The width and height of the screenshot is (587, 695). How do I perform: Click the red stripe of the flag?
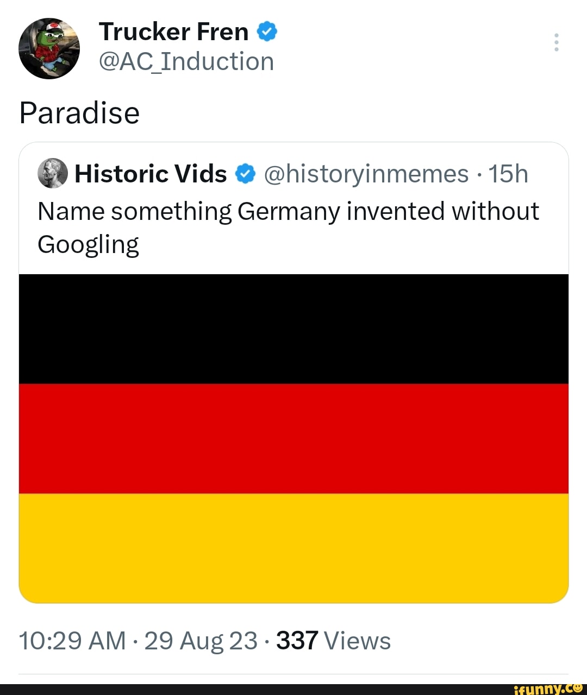coord(293,439)
